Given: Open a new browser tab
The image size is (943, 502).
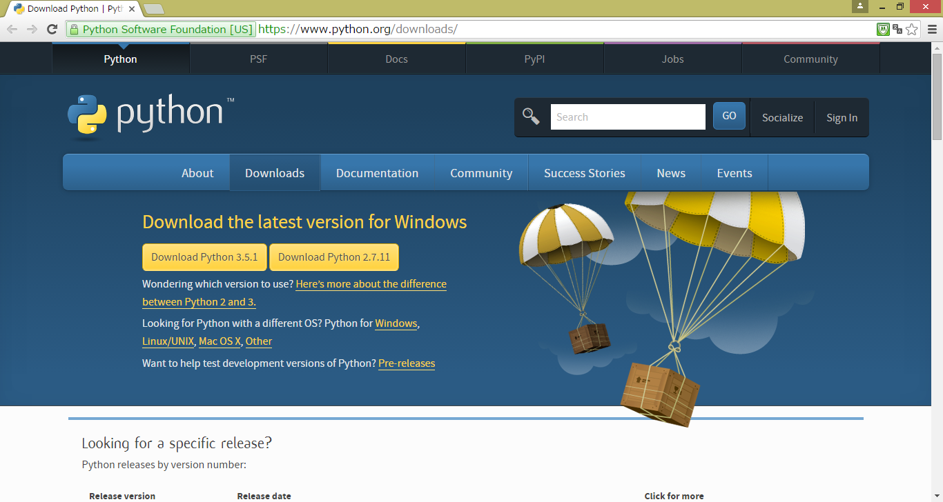Looking at the screenshot, I should coord(153,9).
